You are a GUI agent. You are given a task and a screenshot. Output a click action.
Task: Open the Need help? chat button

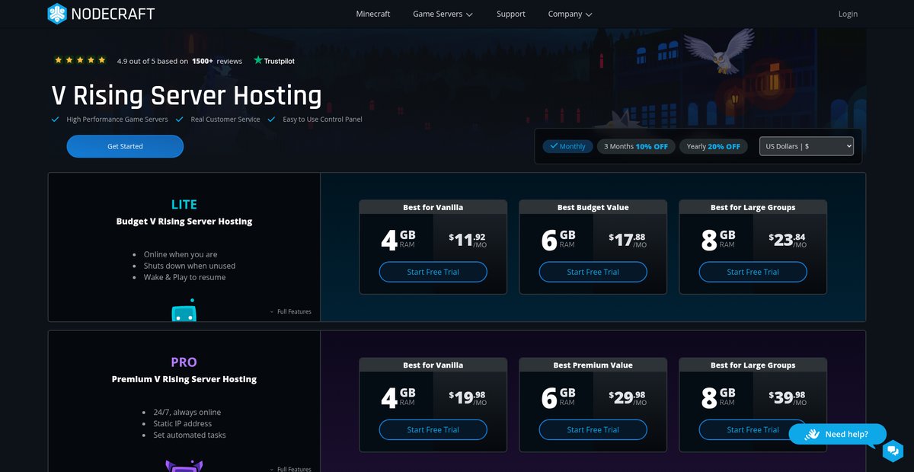click(x=837, y=434)
